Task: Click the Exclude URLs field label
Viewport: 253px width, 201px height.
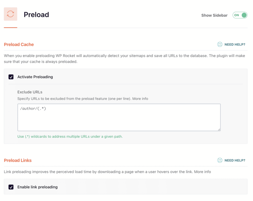Action: [x=30, y=92]
